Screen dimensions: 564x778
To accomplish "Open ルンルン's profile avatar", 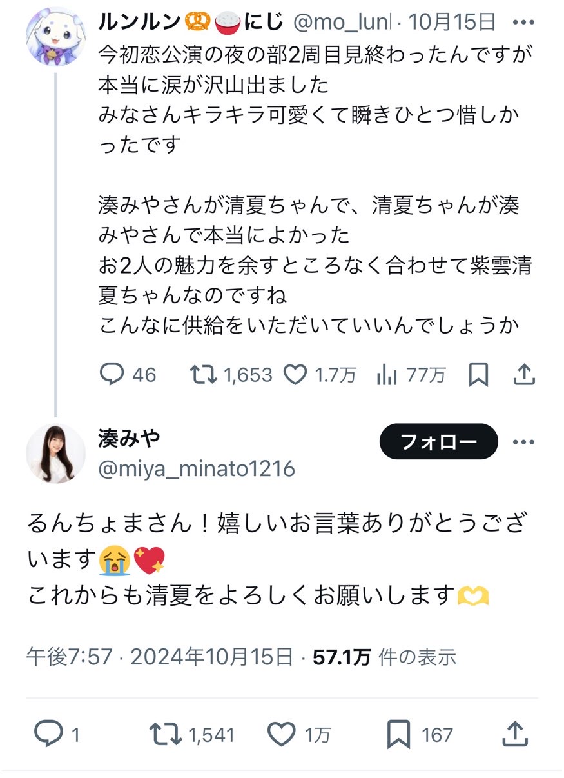I will coord(55,37).
